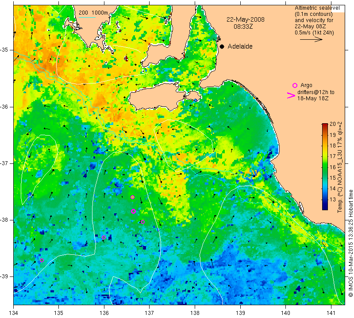Screen dimensions: 354x318
Task: Click the magenta drifter arrowhead legend symbol
Action: coord(291,95)
